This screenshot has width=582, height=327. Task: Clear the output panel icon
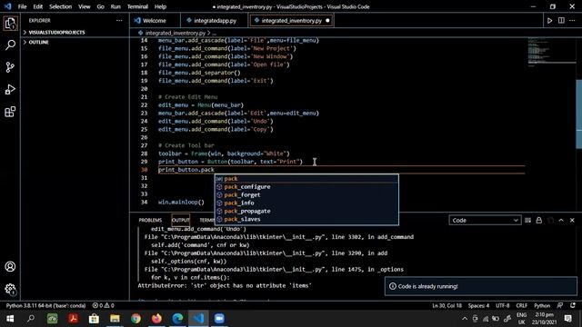527,220
